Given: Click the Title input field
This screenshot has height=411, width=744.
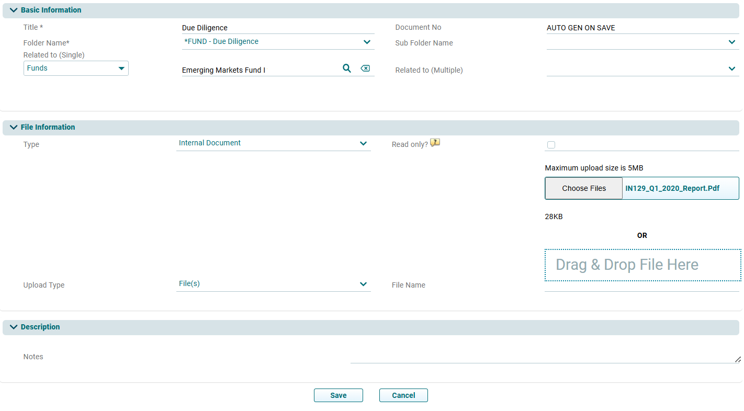Looking at the screenshot, I should 278,28.
